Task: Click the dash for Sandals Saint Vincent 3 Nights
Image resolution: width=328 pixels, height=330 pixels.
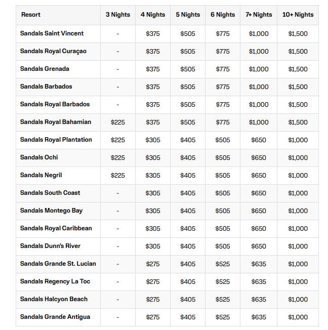Action: 118,34
